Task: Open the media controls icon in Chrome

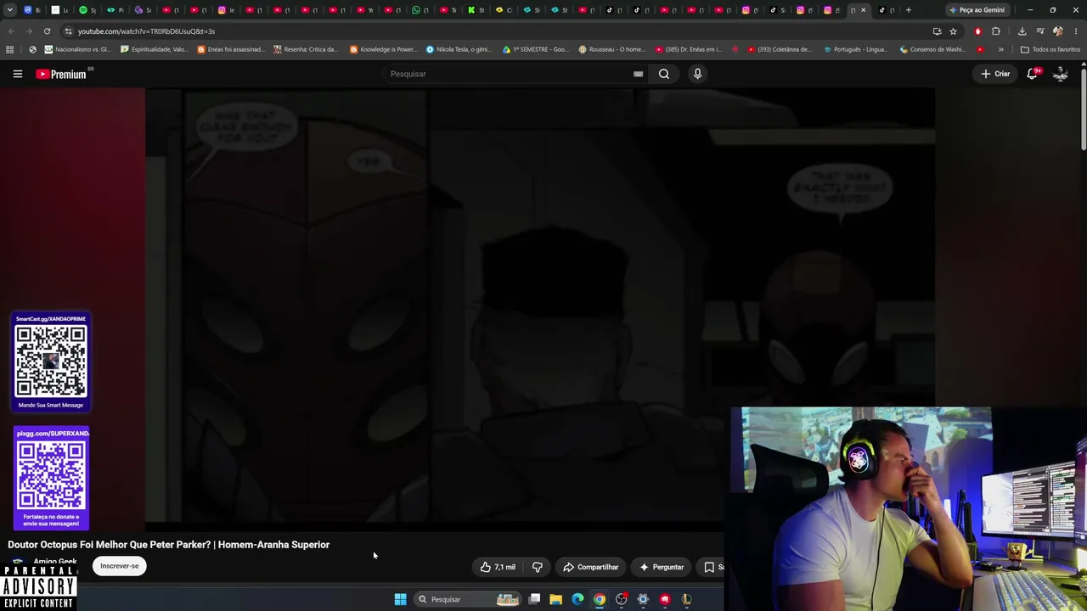Action: click(x=1040, y=31)
